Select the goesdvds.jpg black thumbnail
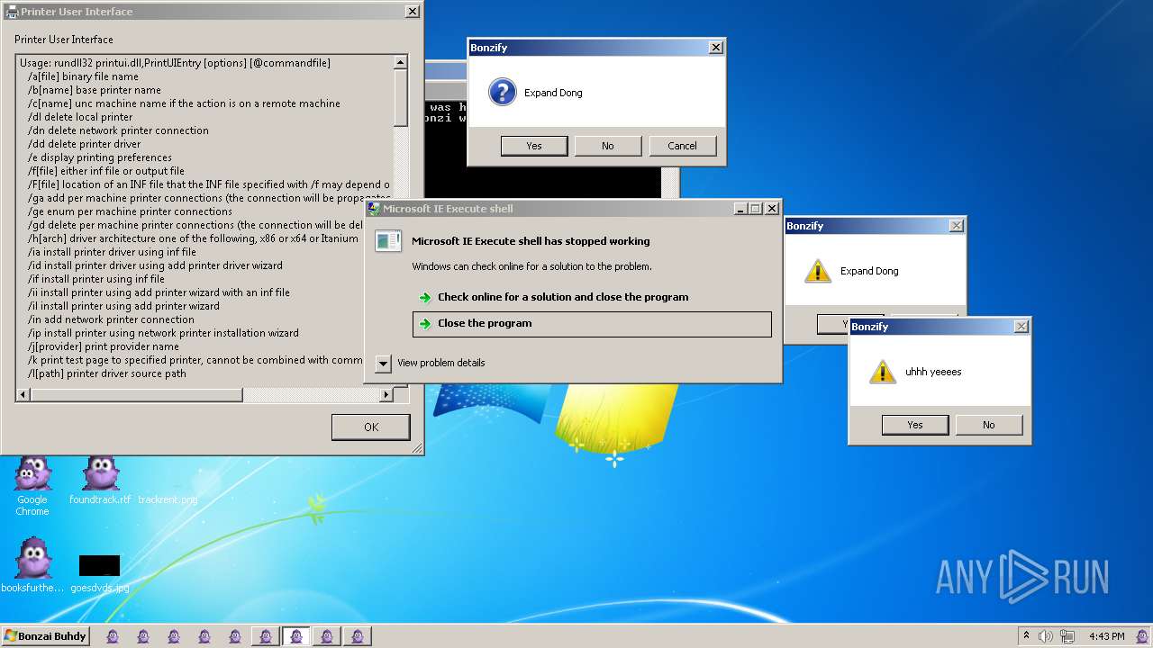This screenshot has width=1153, height=648. (99, 565)
